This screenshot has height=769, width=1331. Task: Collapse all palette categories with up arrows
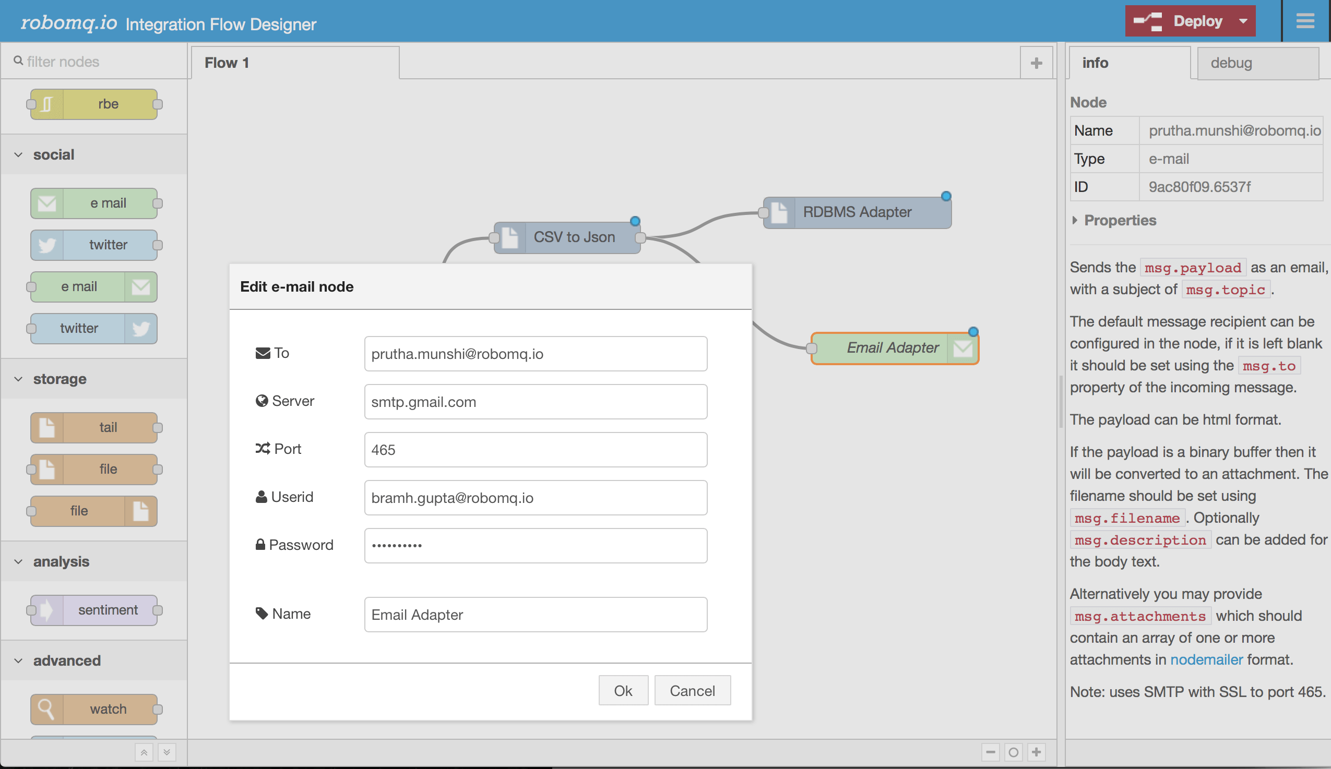[144, 752]
